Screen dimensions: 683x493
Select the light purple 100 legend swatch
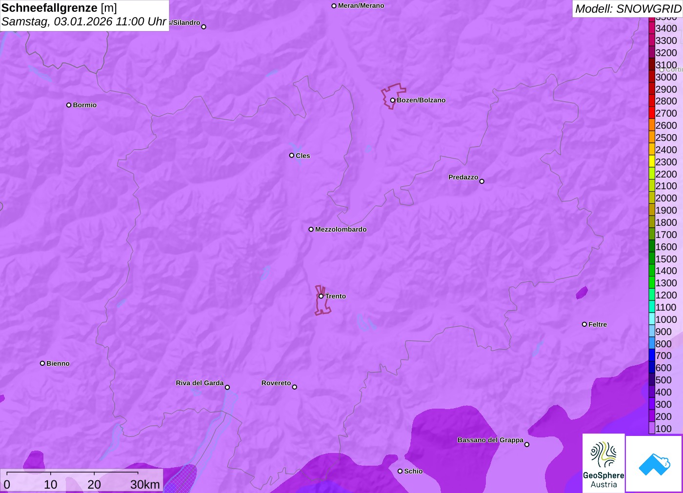click(x=652, y=428)
